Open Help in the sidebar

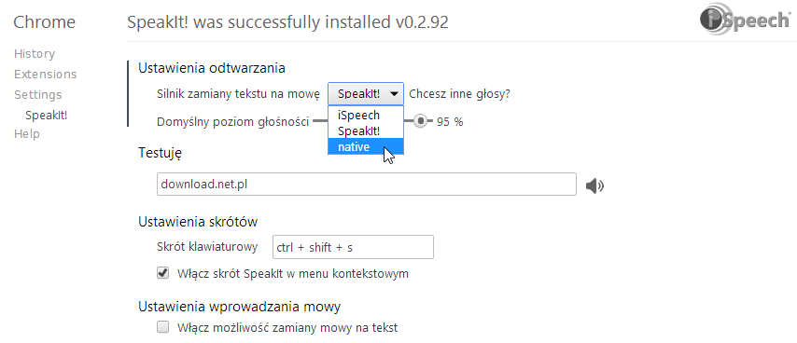point(26,134)
